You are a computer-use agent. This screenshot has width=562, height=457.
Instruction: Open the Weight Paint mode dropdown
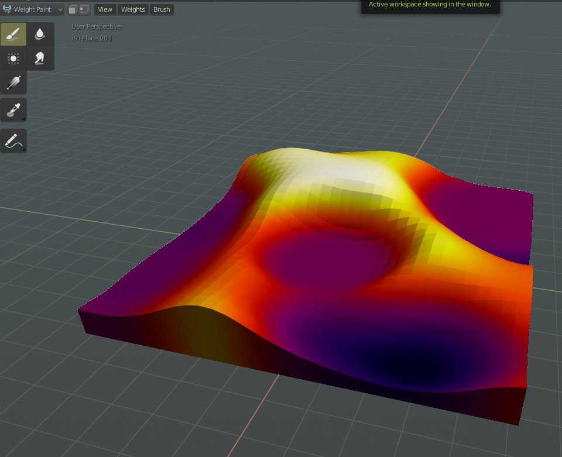pos(32,10)
